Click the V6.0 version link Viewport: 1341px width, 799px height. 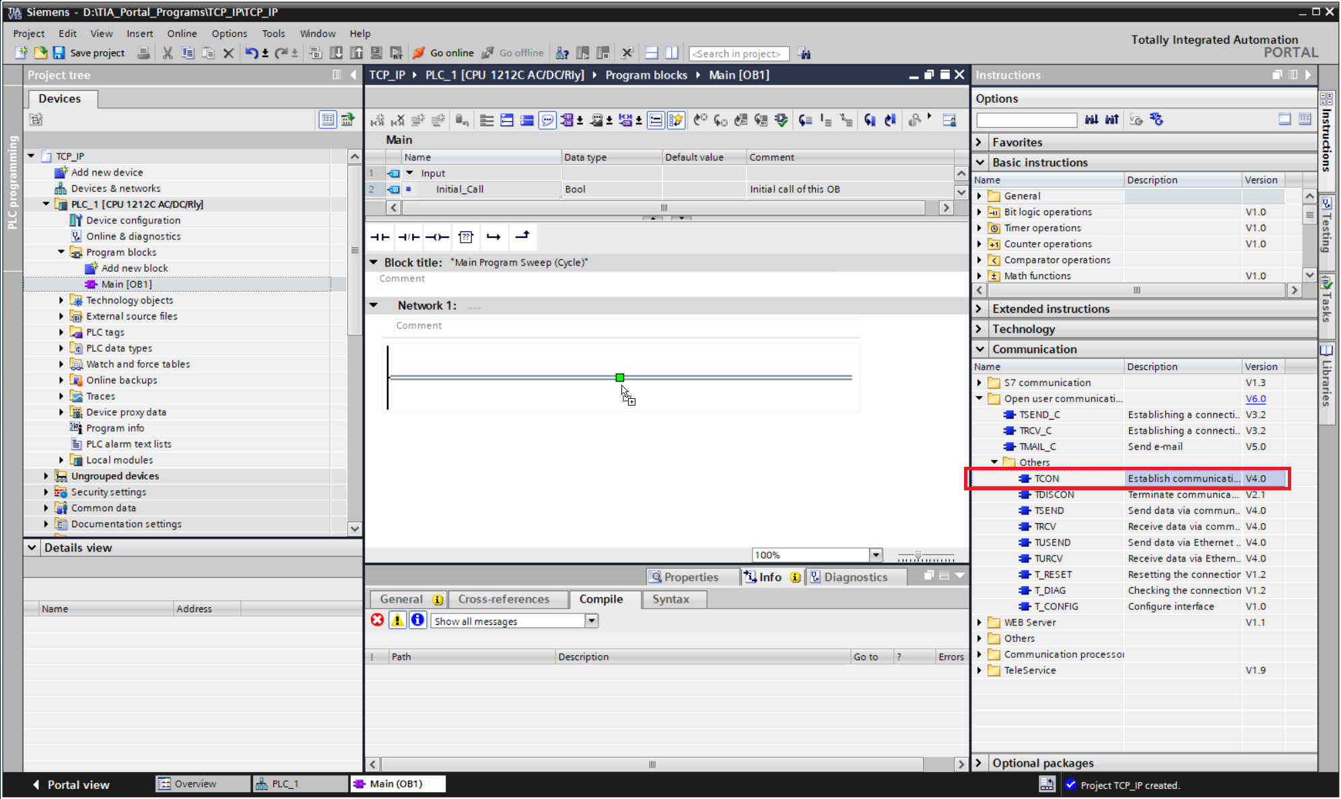1255,399
